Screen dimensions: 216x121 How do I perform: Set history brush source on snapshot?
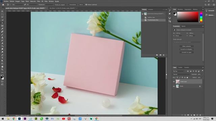tap(142, 14)
